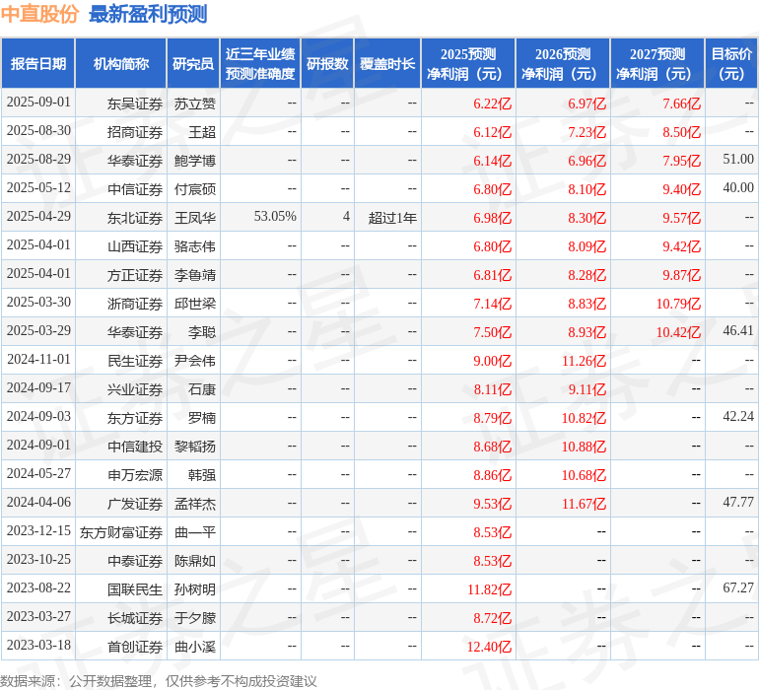Select the 2027预测净利润 column header

656,63
